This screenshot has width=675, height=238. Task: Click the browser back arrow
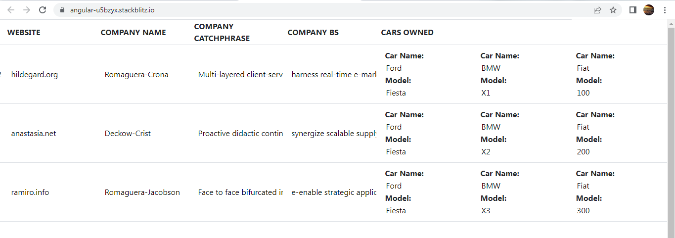(x=11, y=10)
